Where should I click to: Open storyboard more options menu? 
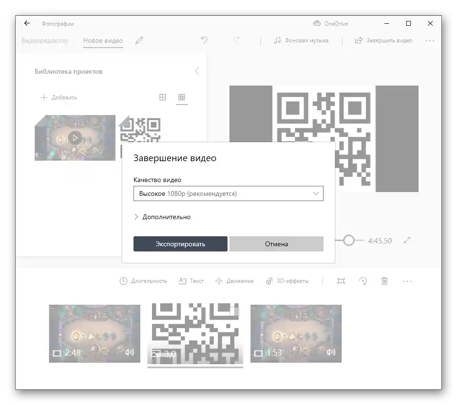pos(407,281)
